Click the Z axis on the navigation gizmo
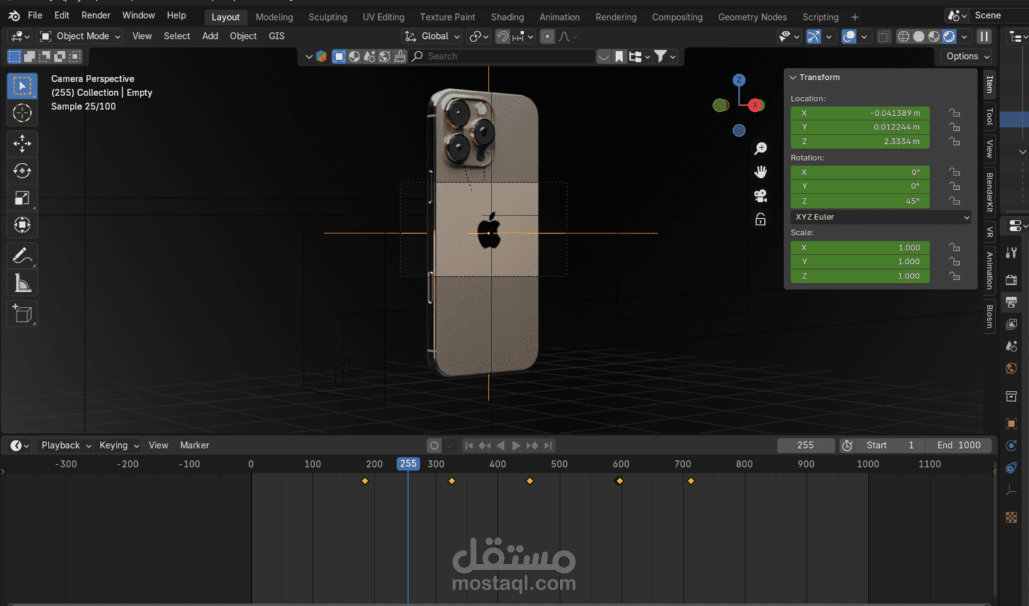The width and height of the screenshot is (1029, 606). (739, 80)
